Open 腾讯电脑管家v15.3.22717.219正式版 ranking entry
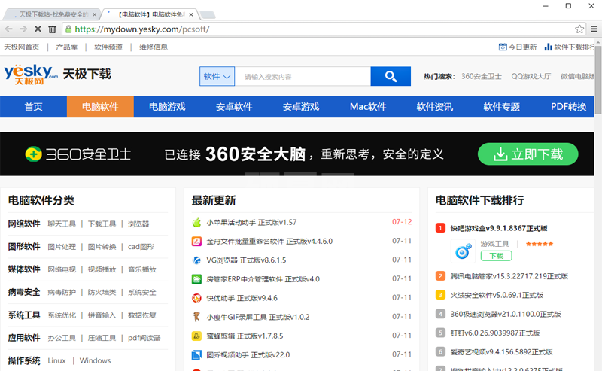The image size is (602, 371). coord(509,276)
